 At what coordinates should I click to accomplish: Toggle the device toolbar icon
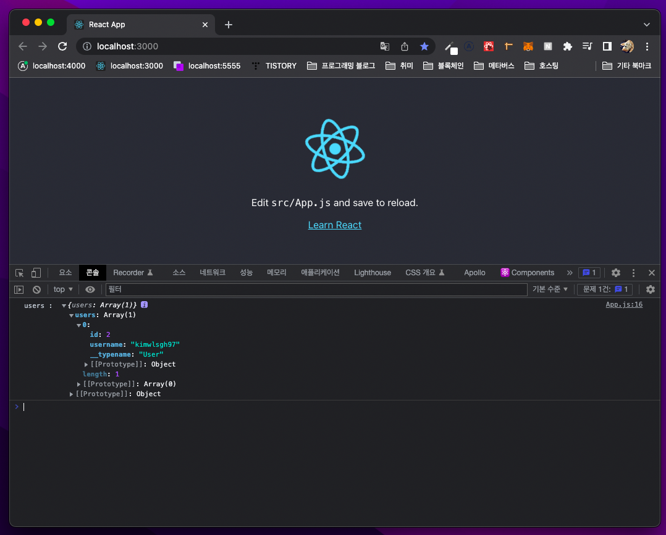36,273
